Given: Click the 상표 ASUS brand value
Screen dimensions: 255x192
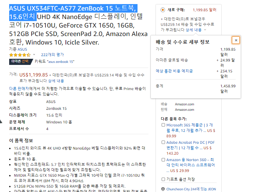Looking at the screenshot, I should point(51,102).
